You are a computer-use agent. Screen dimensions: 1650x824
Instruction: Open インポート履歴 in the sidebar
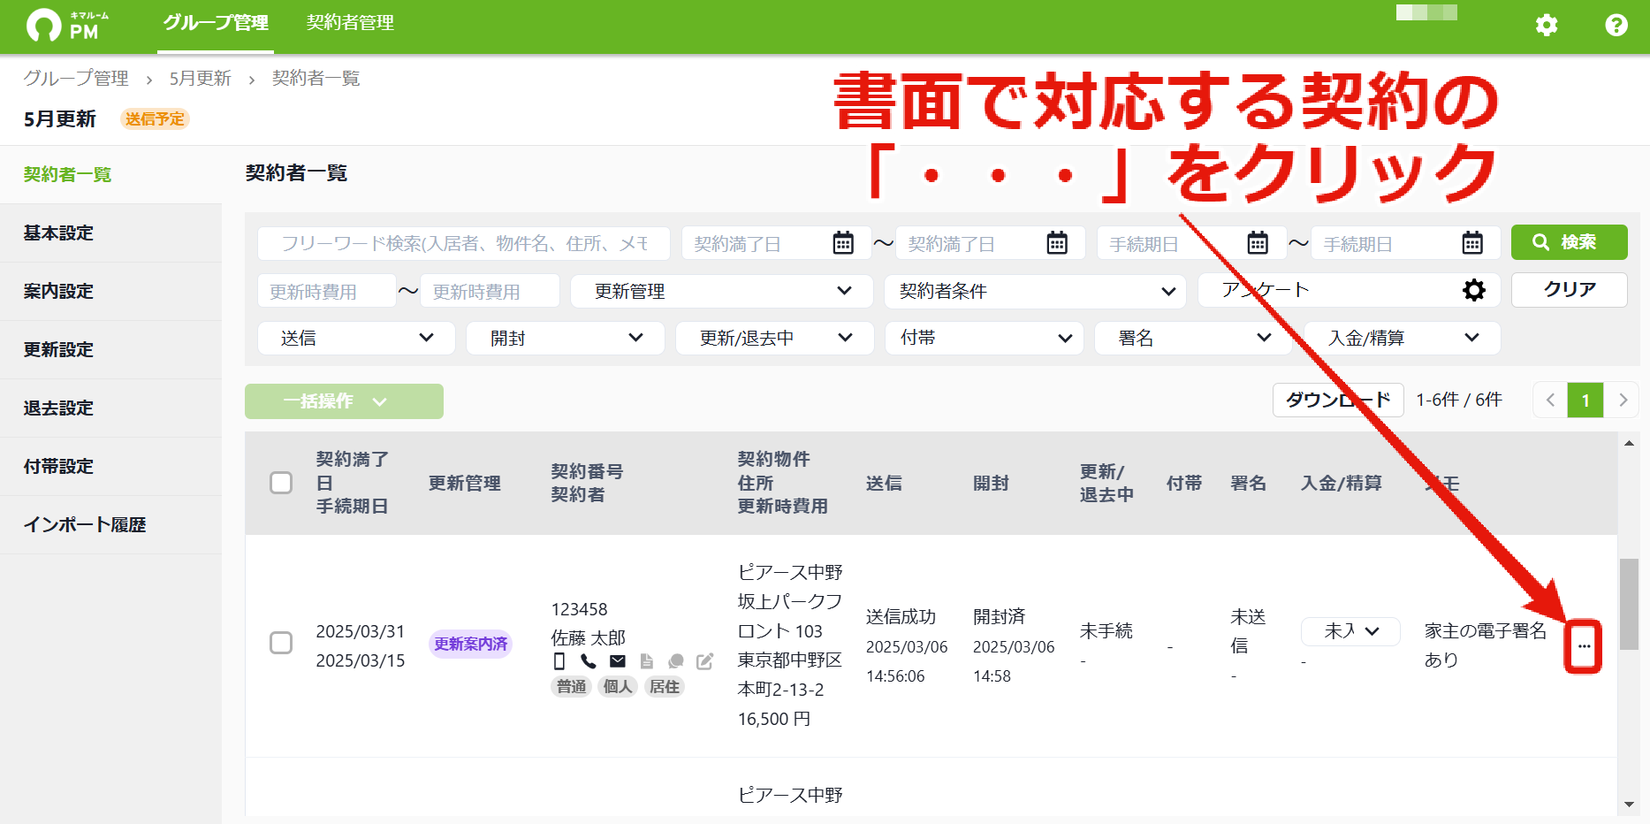click(x=110, y=525)
